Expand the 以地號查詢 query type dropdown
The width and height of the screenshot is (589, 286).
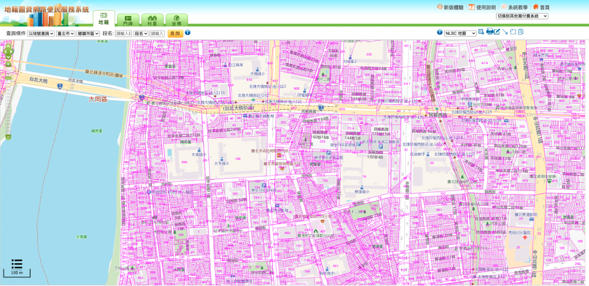pos(41,34)
